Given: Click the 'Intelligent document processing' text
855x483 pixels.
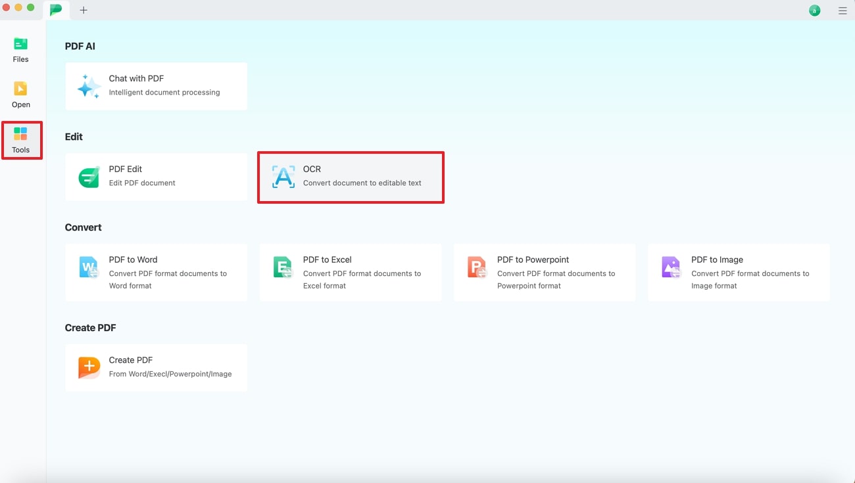Looking at the screenshot, I should 164,93.
